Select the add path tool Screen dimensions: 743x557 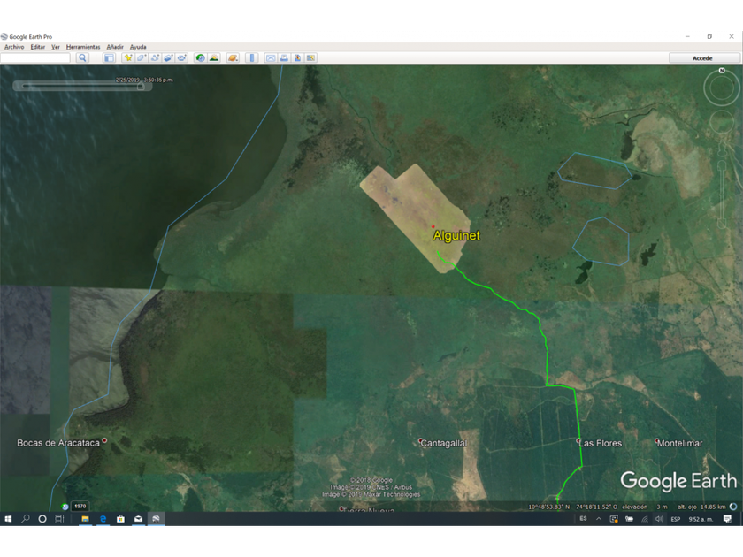pos(155,57)
